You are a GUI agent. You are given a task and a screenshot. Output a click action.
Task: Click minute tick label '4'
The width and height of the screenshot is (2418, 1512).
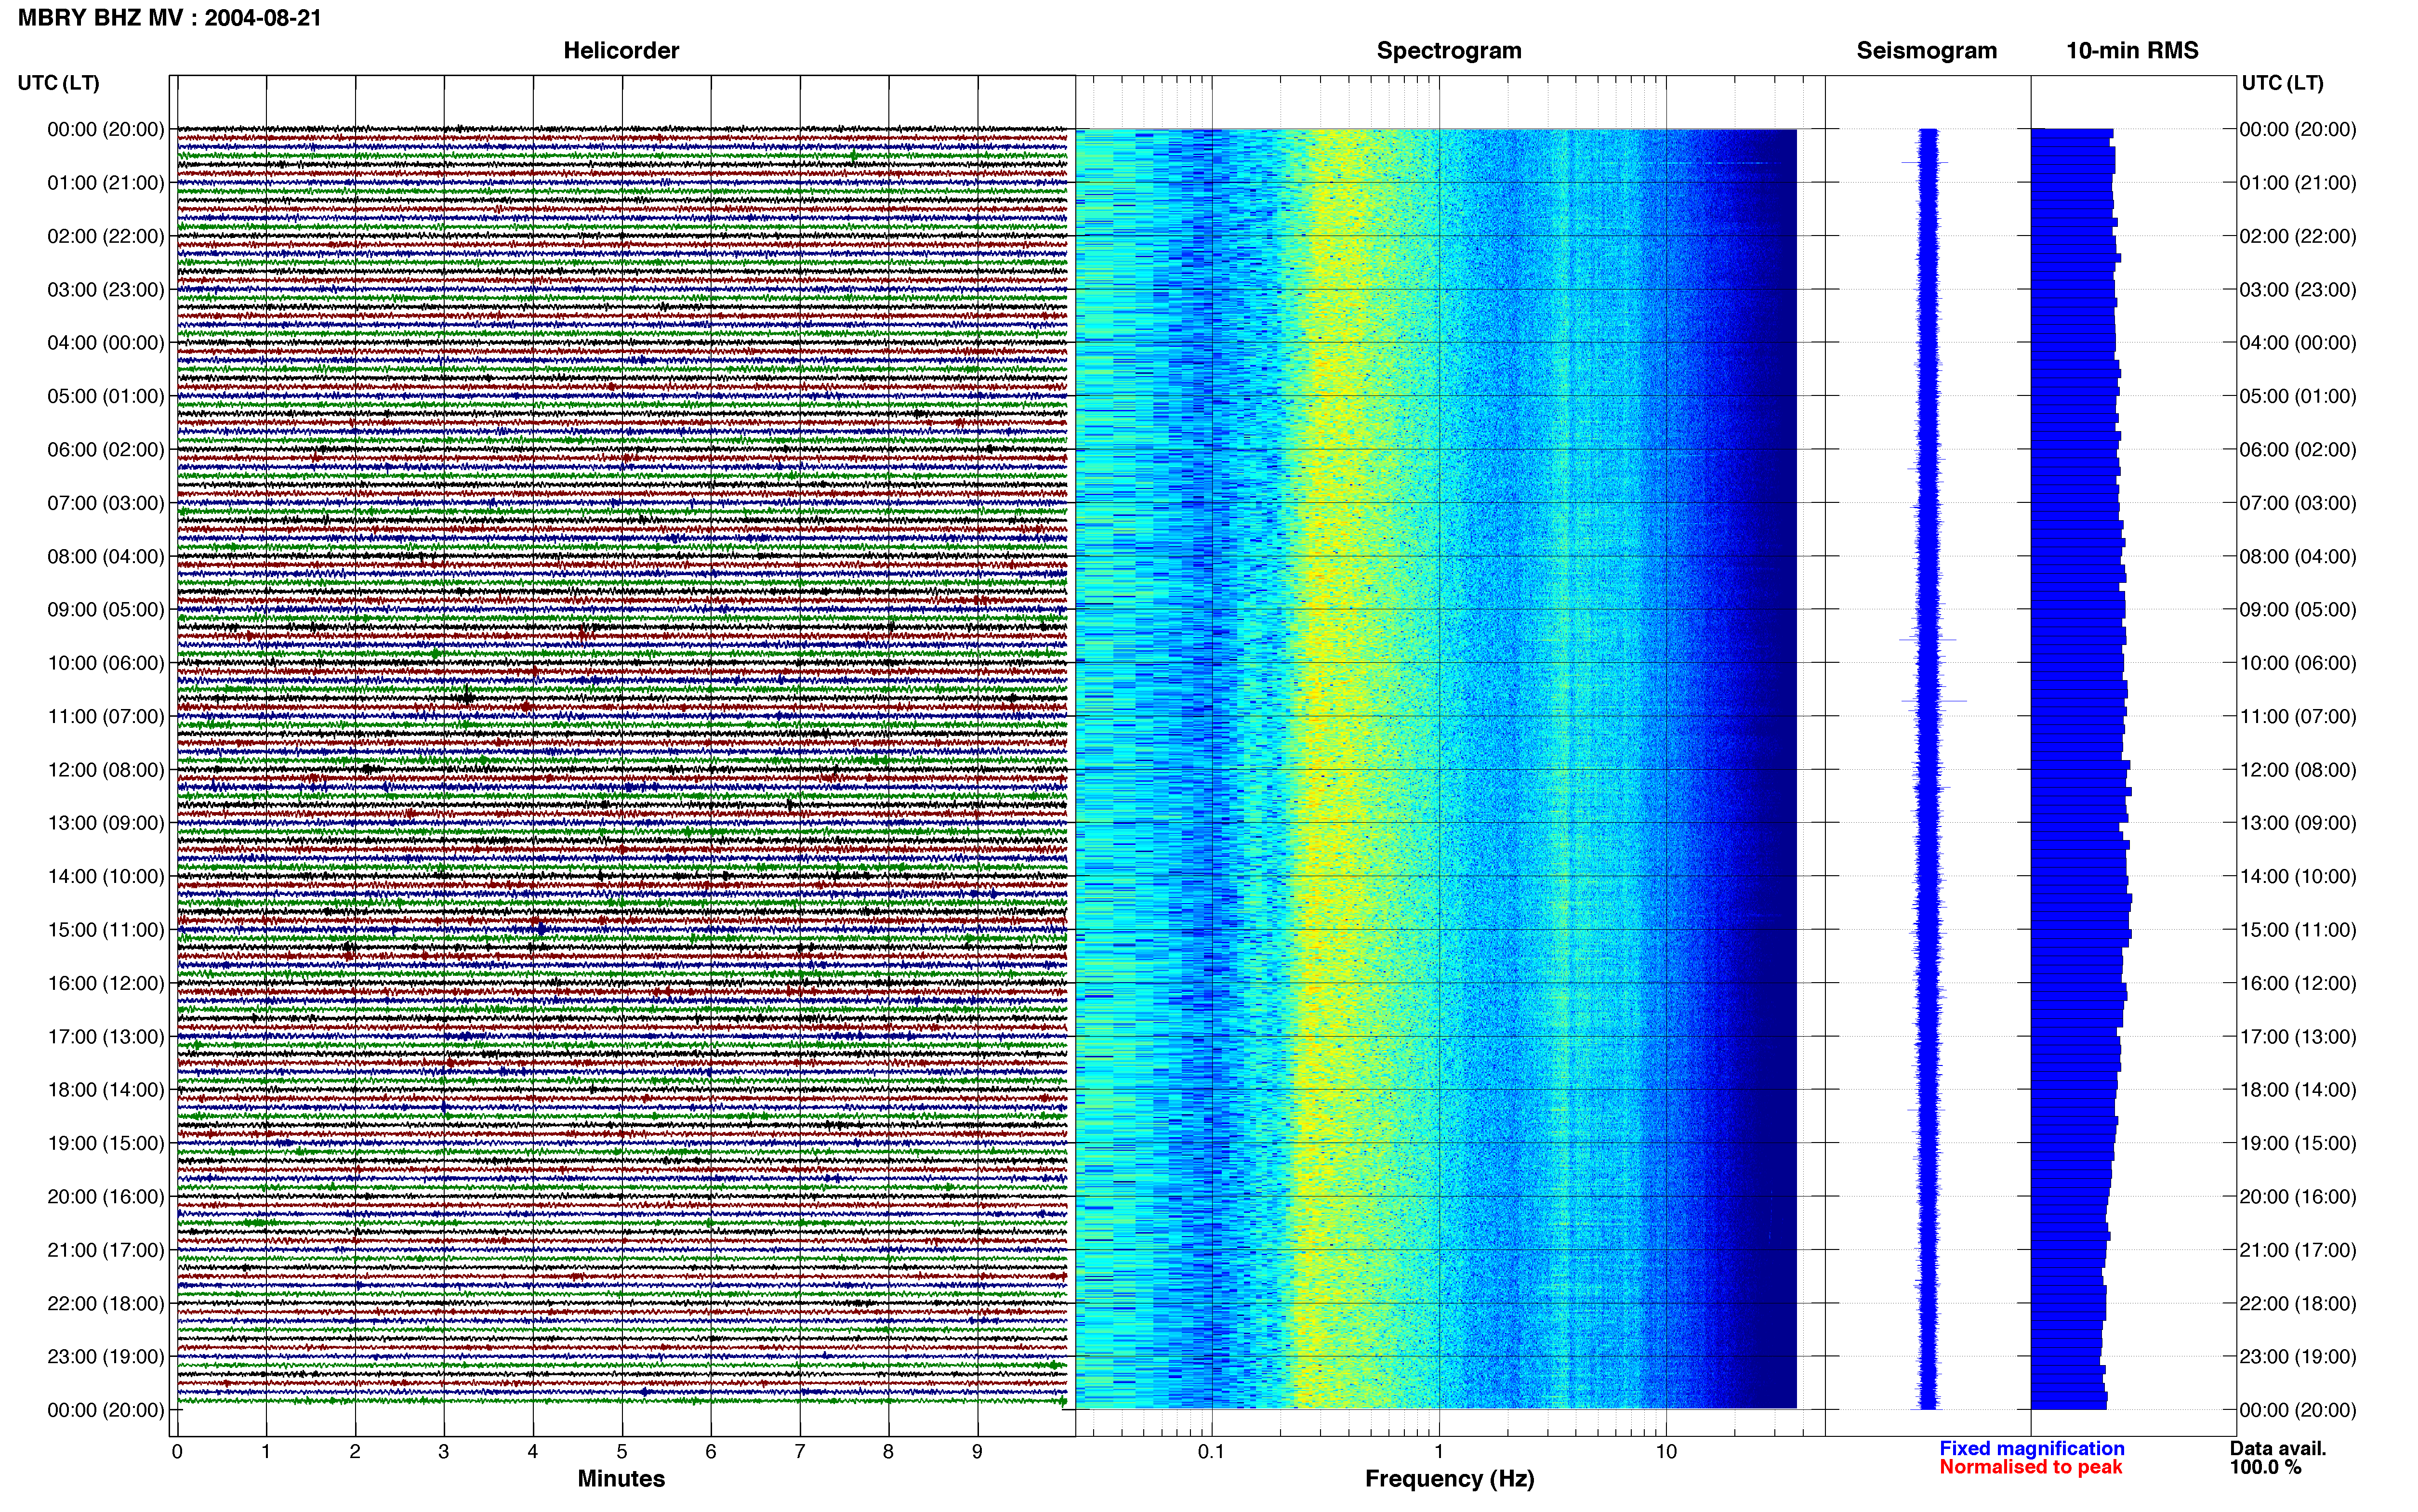[x=533, y=1452]
